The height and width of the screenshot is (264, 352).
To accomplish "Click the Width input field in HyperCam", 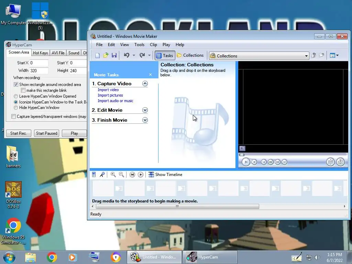I will click(38, 71).
